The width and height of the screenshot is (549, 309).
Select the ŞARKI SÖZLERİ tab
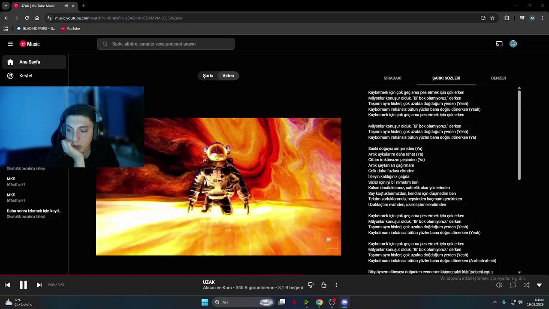(446, 78)
